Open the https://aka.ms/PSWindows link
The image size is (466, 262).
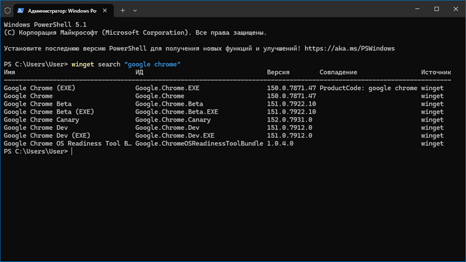coord(349,49)
